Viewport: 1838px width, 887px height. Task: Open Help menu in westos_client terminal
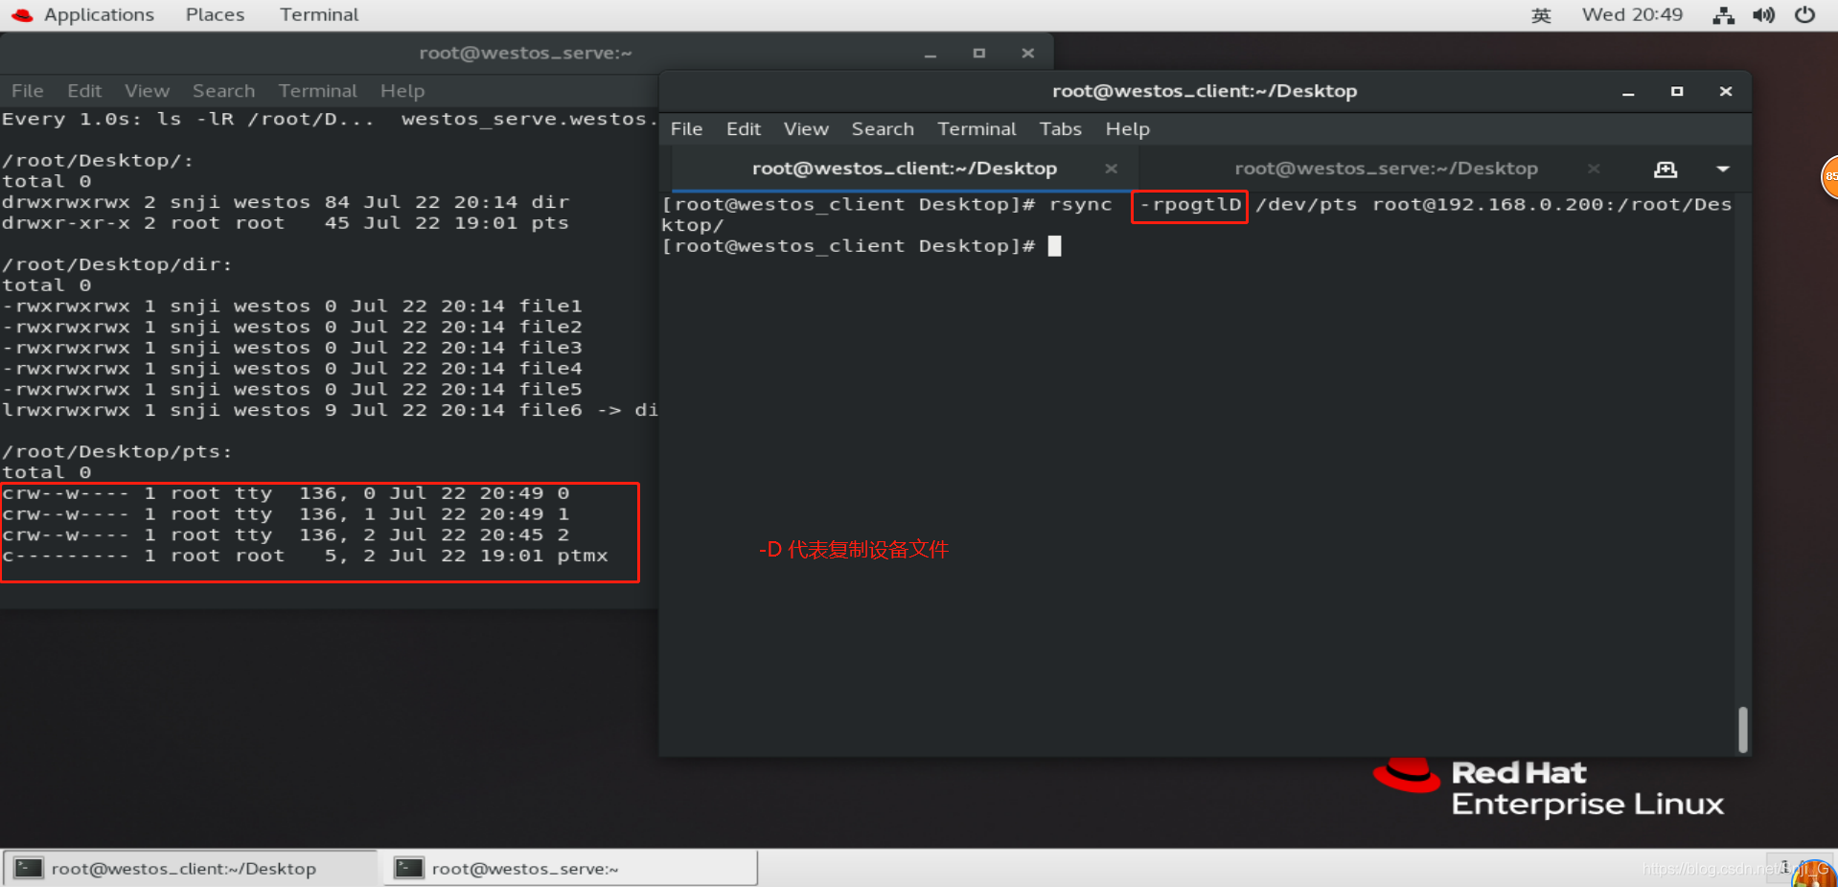click(1127, 129)
